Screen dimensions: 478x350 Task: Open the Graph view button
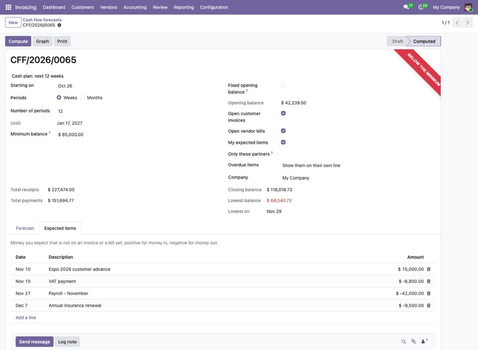click(x=42, y=41)
